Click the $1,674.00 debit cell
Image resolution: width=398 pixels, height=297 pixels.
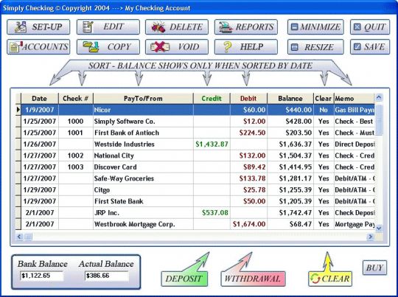[x=249, y=224]
